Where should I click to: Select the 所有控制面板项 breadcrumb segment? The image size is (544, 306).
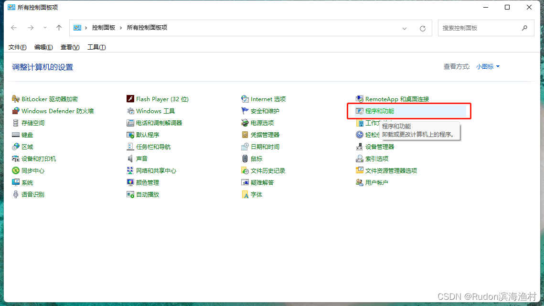pos(147,28)
